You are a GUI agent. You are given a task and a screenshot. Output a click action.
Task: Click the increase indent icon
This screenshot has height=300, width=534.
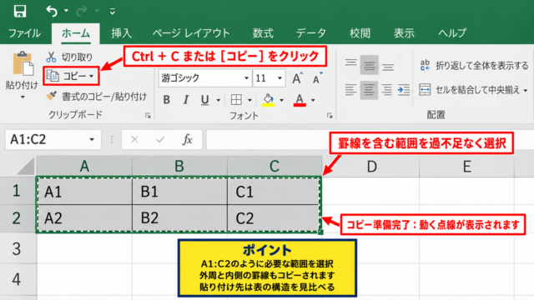pyautogui.click(x=404, y=90)
